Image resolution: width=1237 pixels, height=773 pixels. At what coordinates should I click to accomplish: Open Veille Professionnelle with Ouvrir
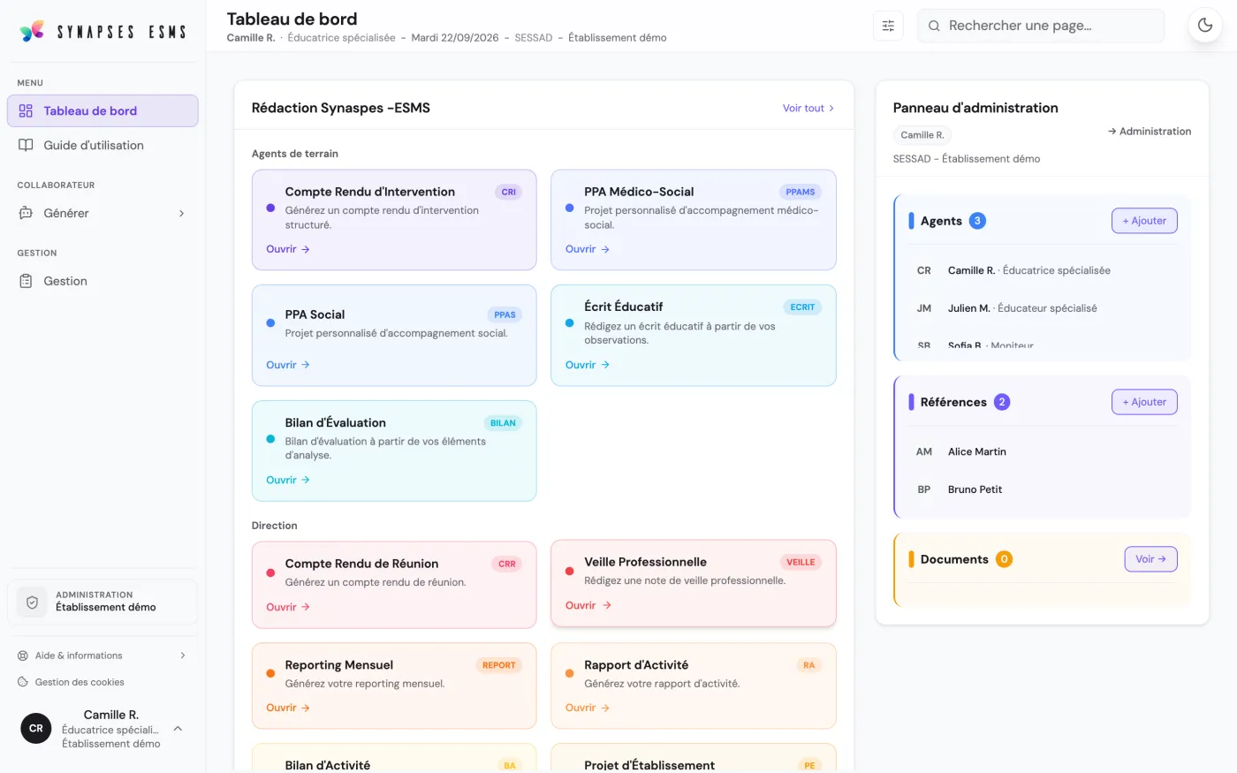(x=588, y=605)
